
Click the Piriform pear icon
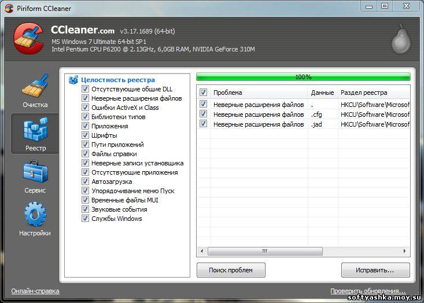[401, 39]
